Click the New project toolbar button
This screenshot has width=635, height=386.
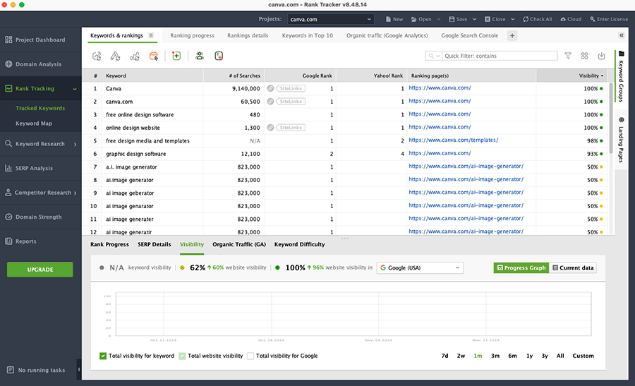(394, 19)
